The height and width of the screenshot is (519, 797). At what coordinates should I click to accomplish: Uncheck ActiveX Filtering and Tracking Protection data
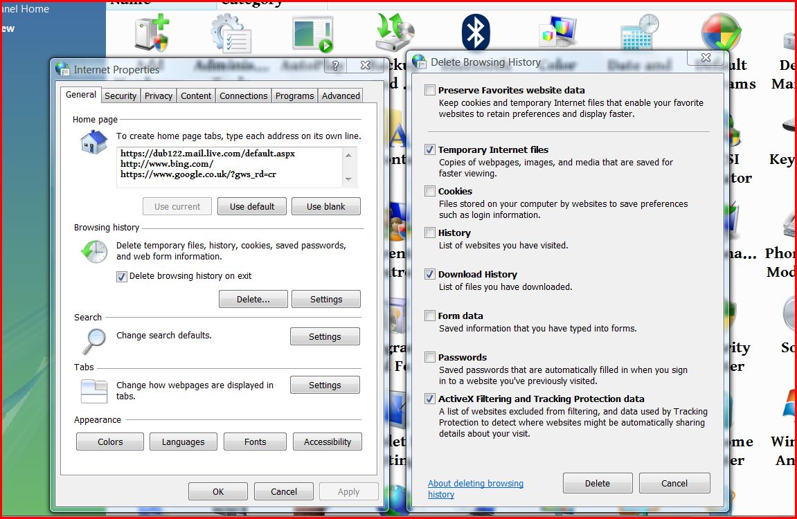tap(430, 399)
